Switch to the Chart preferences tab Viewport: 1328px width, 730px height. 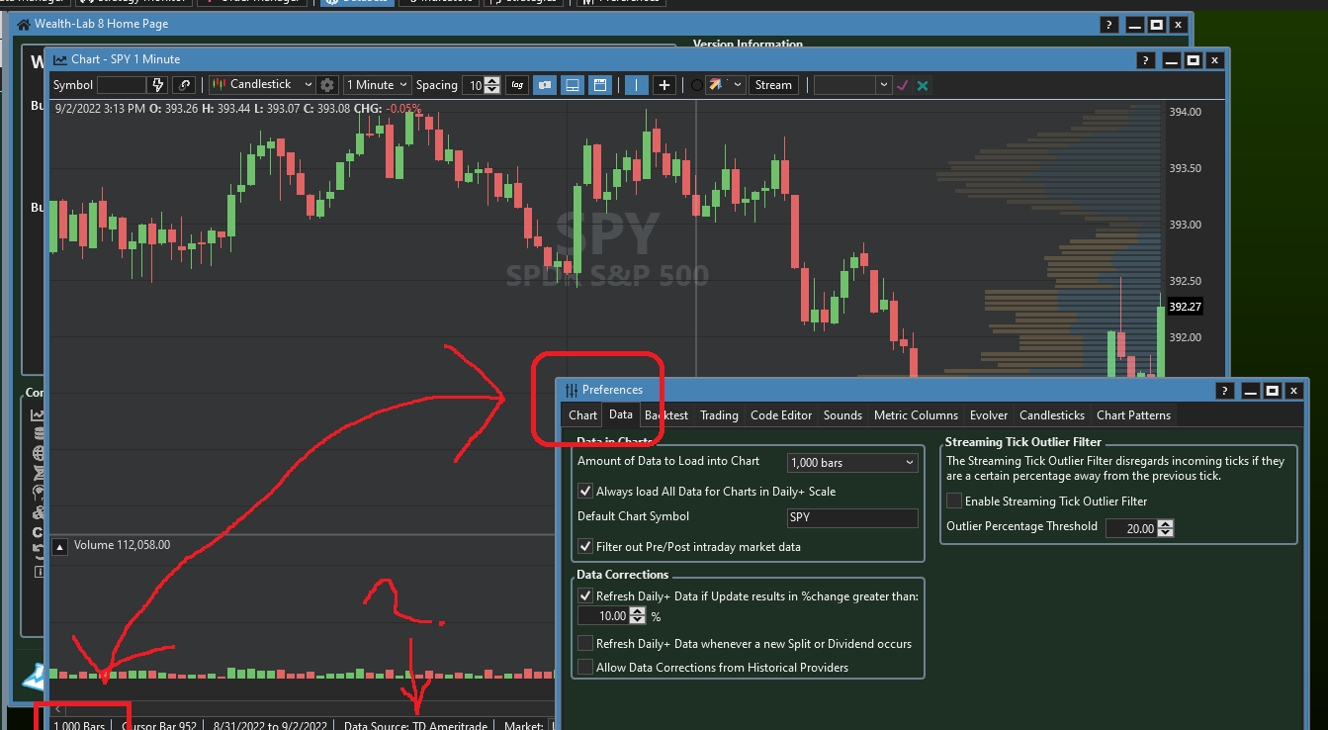(x=582, y=415)
